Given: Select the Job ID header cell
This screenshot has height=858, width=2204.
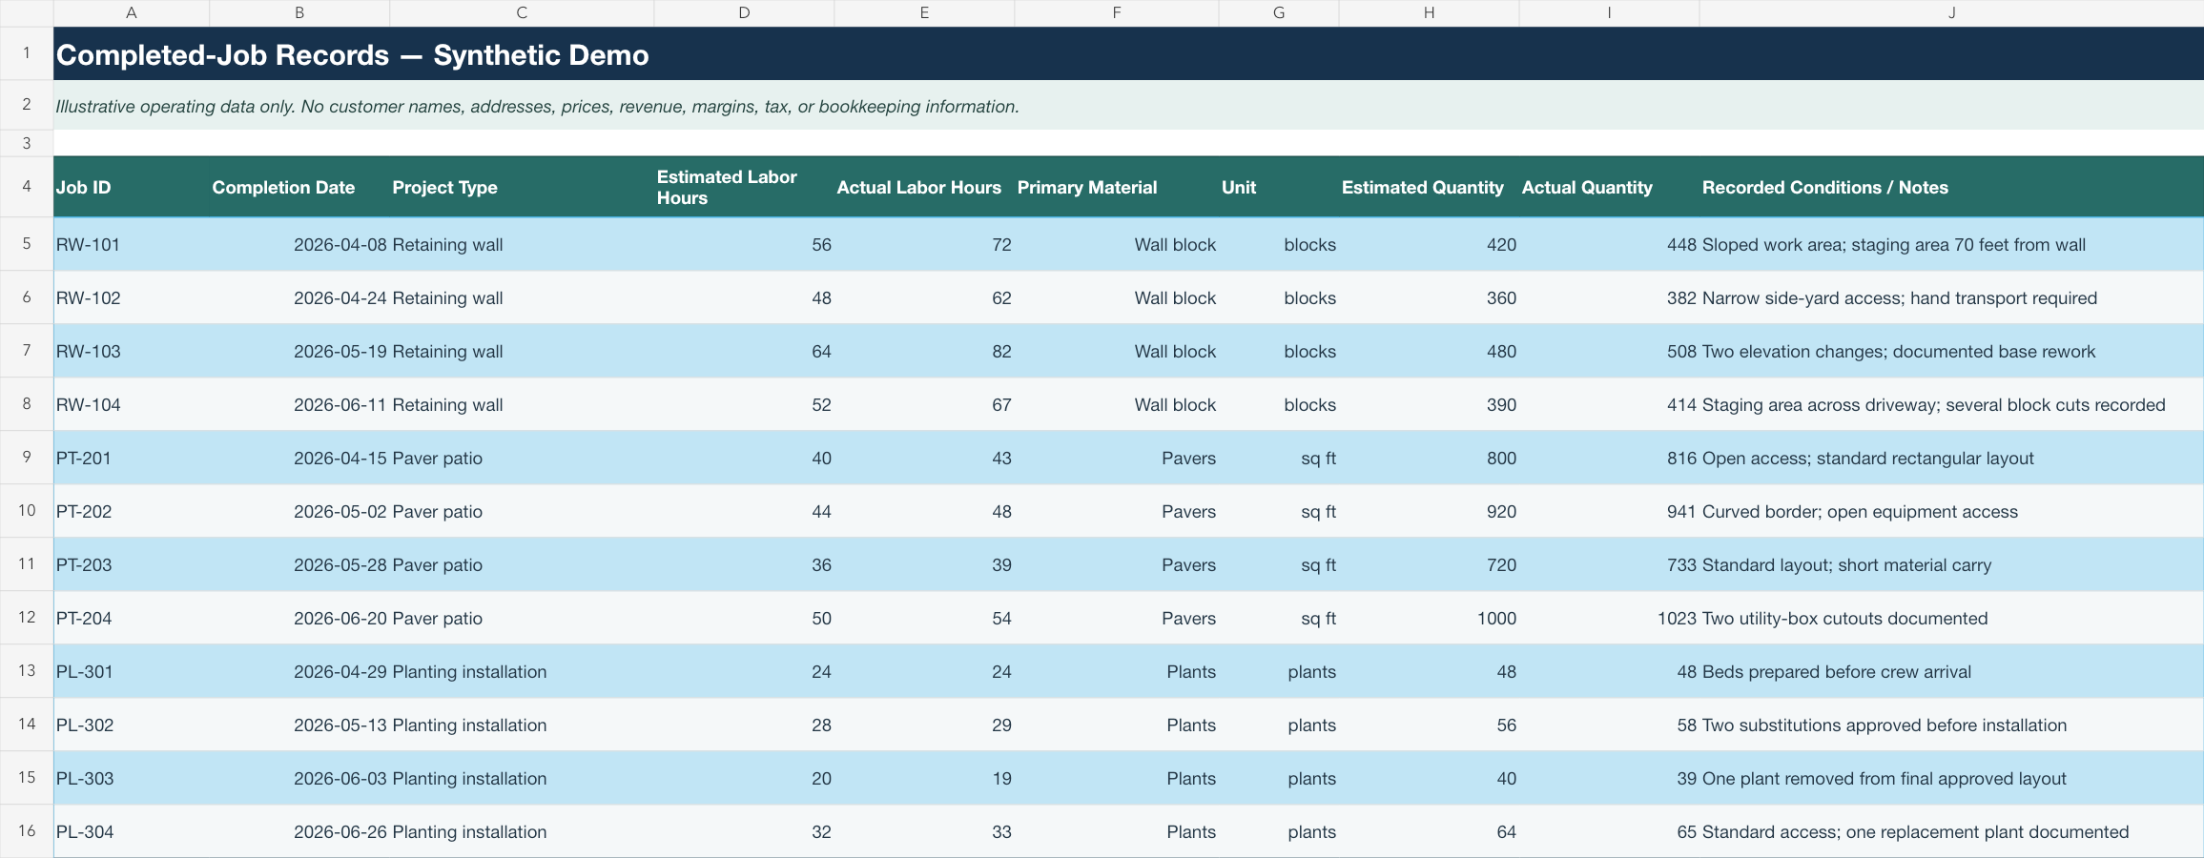Looking at the screenshot, I should point(132,187).
